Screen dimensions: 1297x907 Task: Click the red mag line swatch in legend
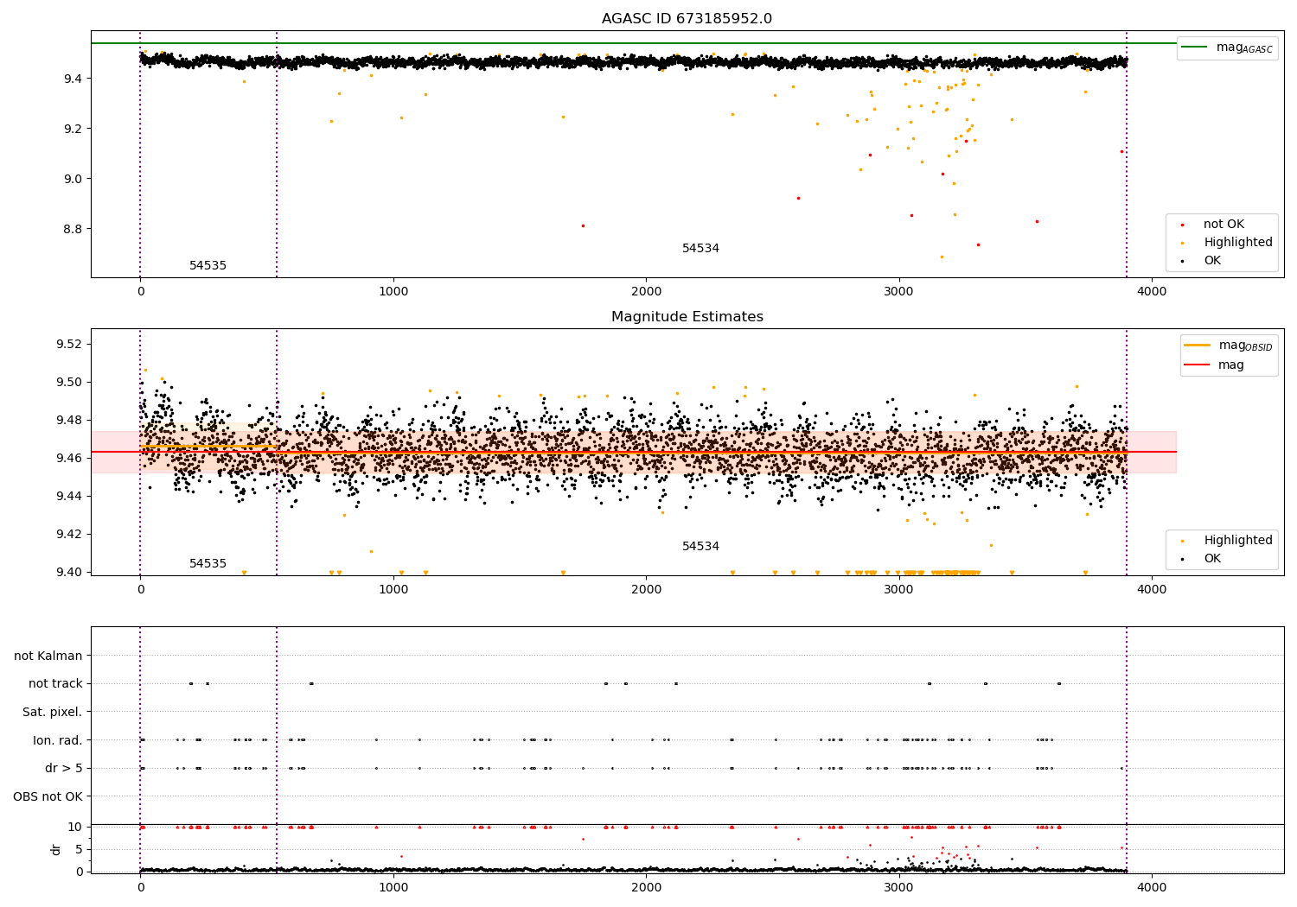coord(1197,365)
